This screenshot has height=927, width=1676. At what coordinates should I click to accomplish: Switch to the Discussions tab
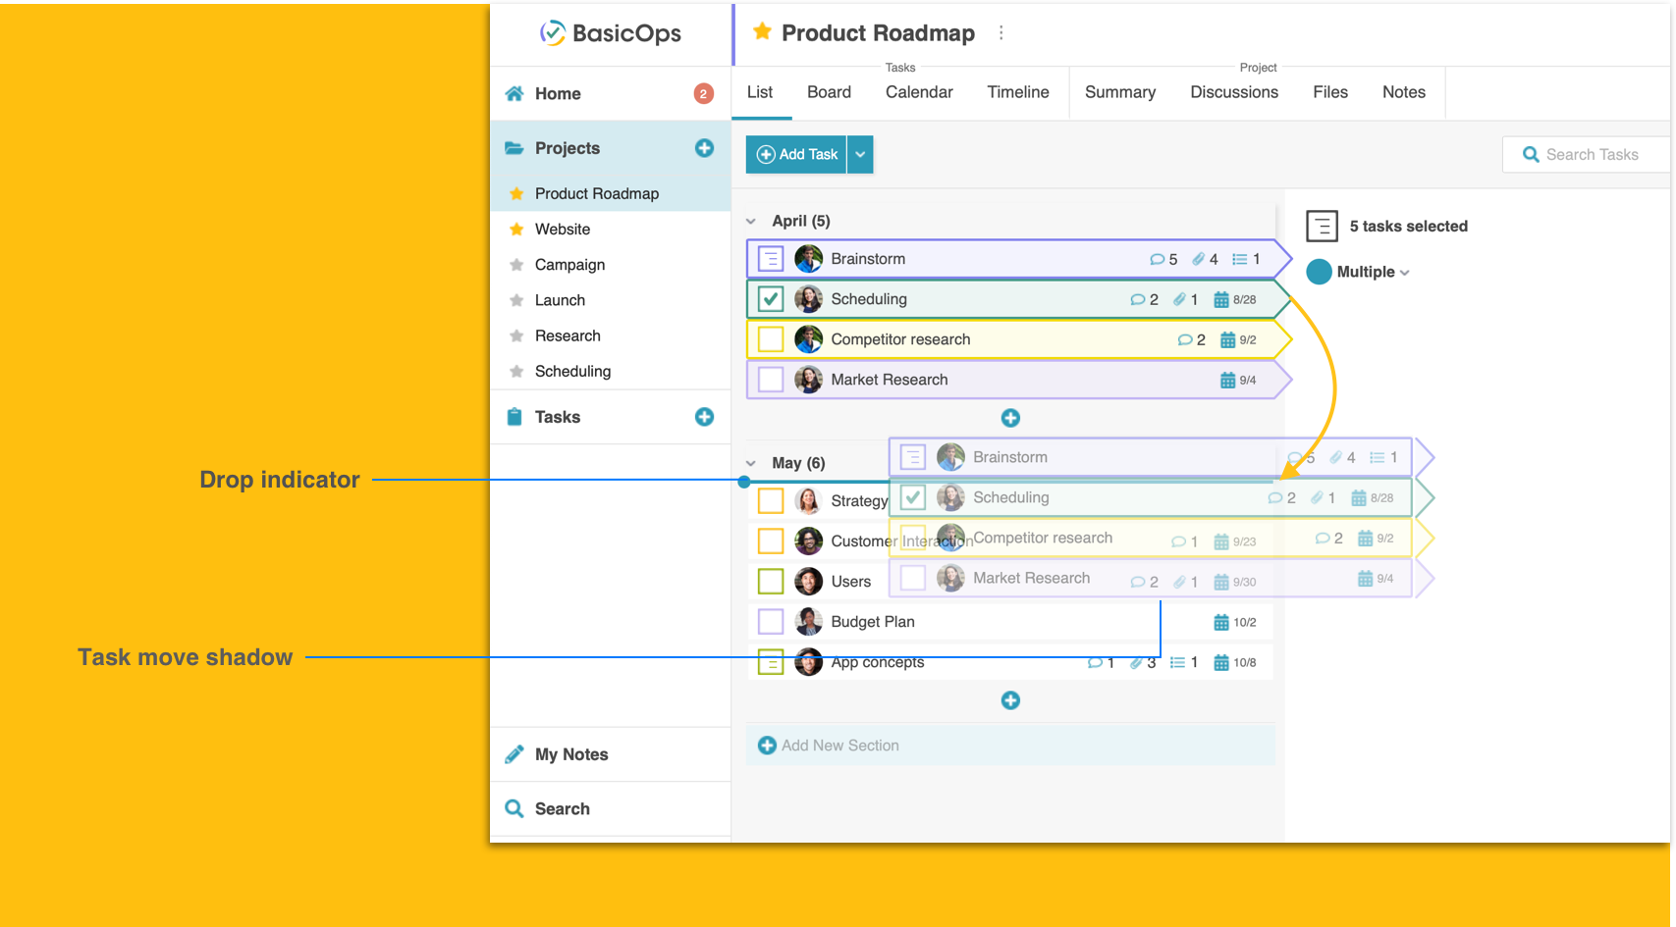coord(1234,92)
